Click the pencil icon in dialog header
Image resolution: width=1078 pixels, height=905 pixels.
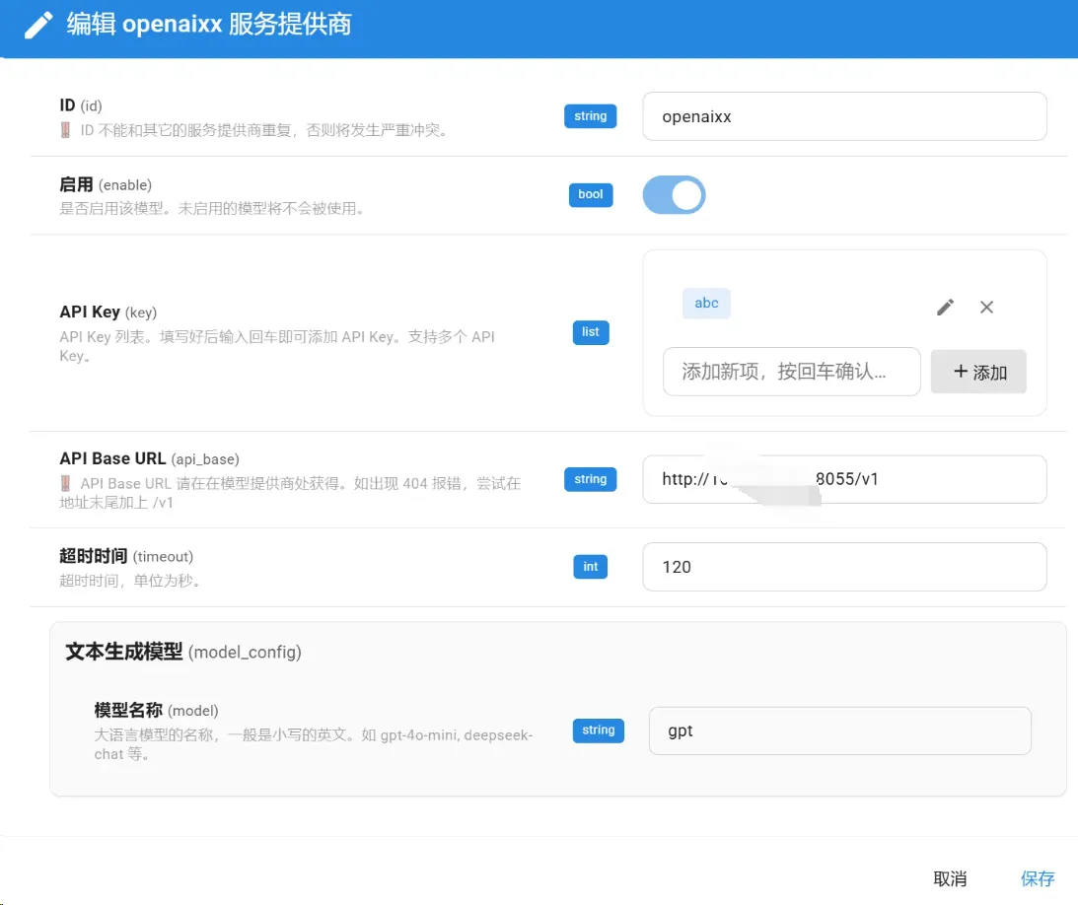[x=38, y=25]
